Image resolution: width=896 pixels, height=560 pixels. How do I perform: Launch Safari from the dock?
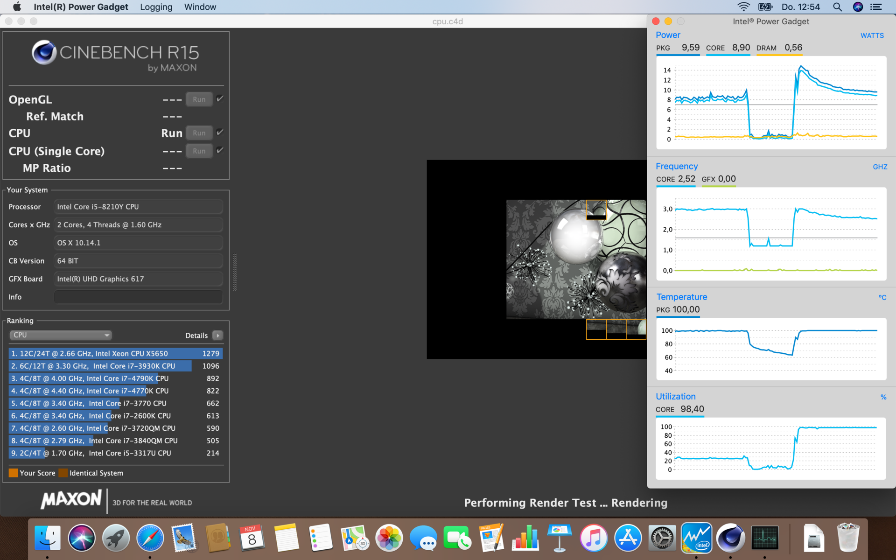pyautogui.click(x=150, y=538)
